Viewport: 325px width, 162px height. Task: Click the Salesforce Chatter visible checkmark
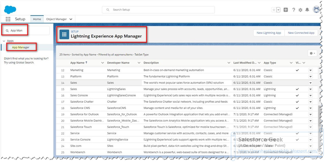[x=297, y=102]
